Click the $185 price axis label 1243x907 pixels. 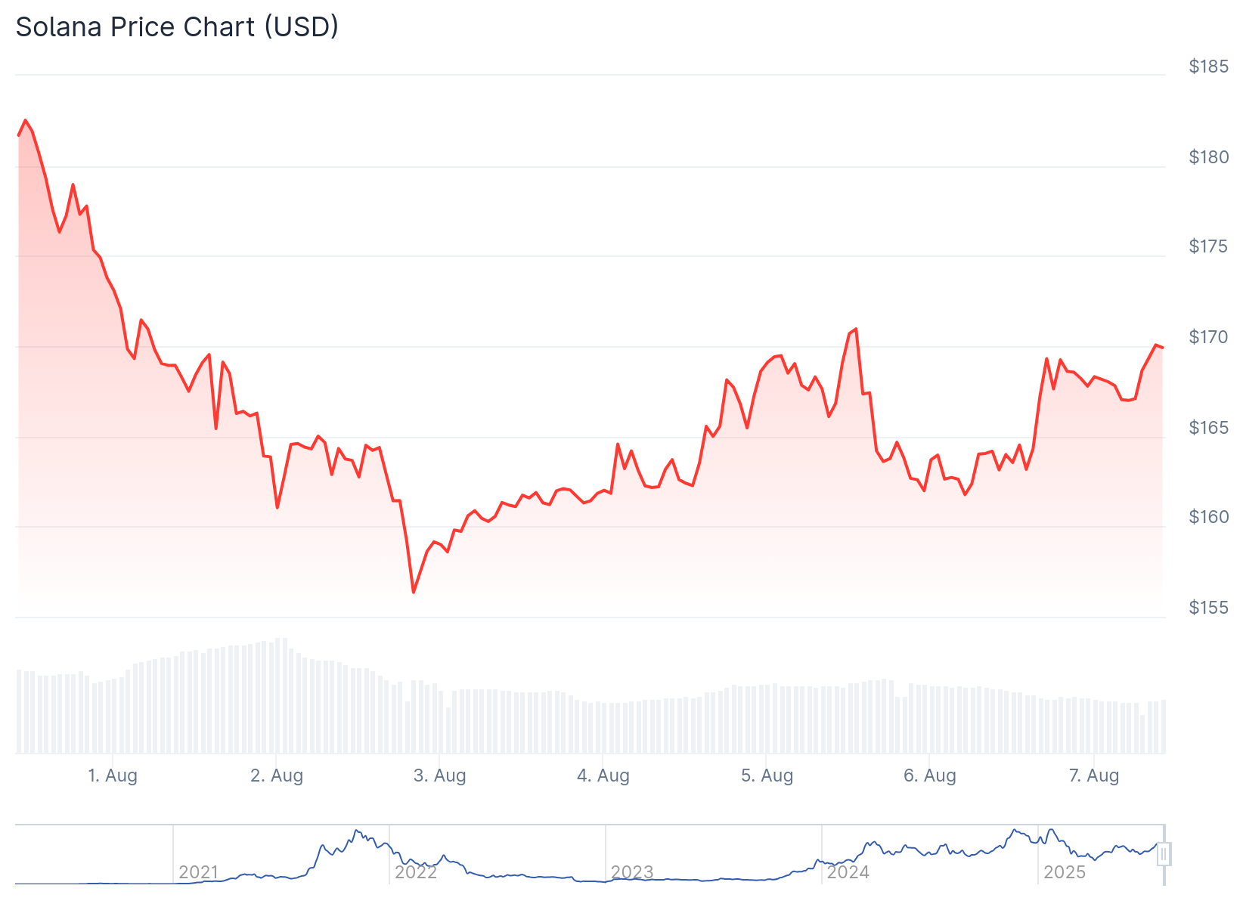coord(1209,67)
